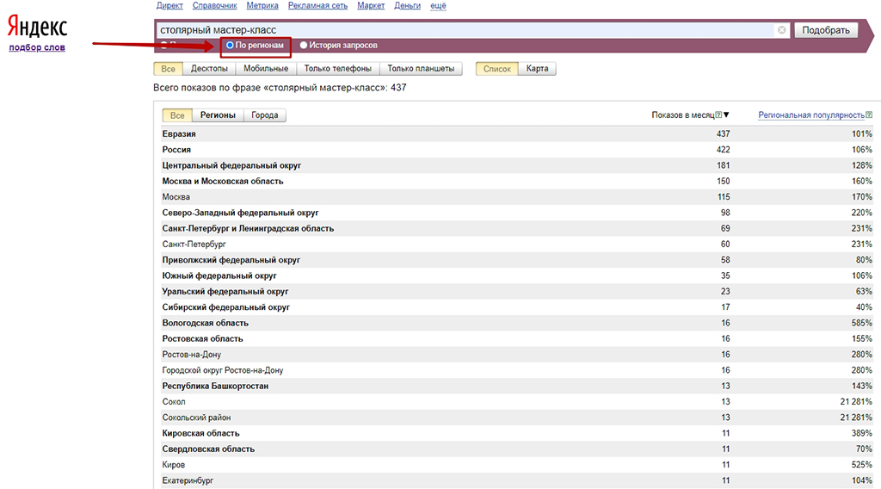The height and width of the screenshot is (489, 881).
Task: Click the Евразия row
Action: tap(517, 133)
